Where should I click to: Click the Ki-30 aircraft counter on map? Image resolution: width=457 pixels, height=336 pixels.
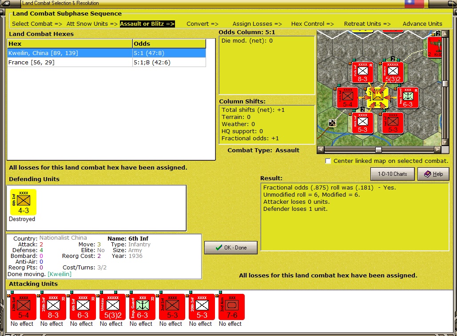tap(434, 47)
